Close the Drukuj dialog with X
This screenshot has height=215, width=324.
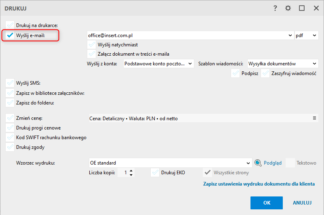(314, 8)
